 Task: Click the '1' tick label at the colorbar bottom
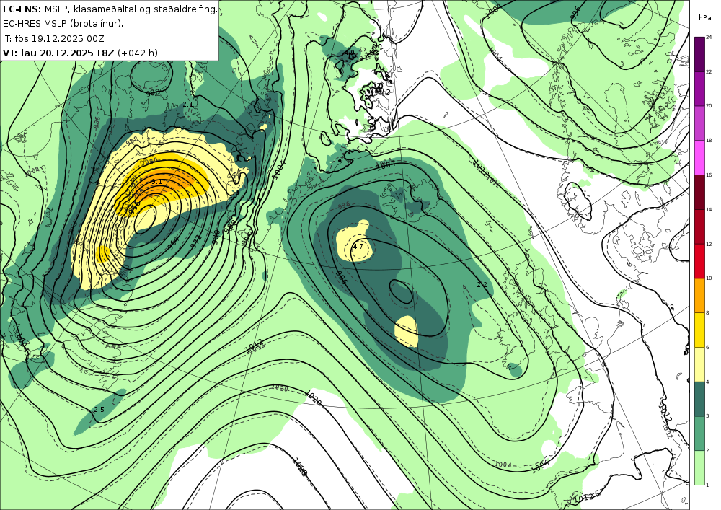[708, 485]
